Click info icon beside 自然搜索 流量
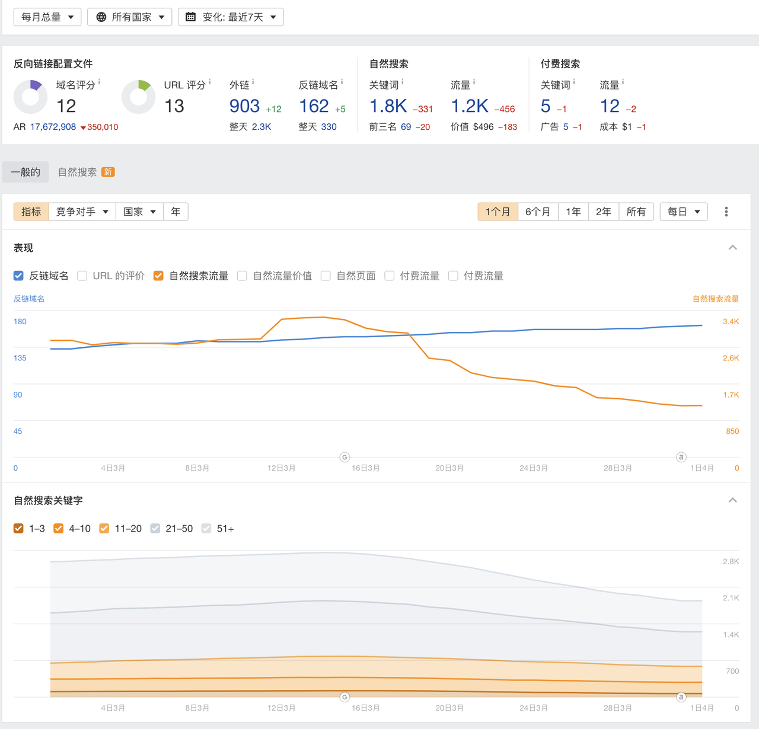 tap(474, 82)
